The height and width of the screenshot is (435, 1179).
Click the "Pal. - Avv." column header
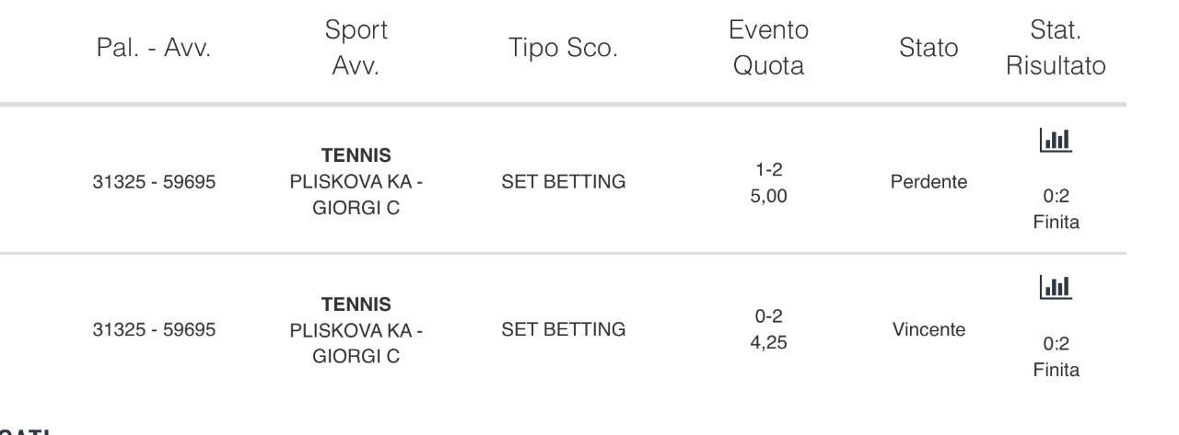[x=154, y=49]
